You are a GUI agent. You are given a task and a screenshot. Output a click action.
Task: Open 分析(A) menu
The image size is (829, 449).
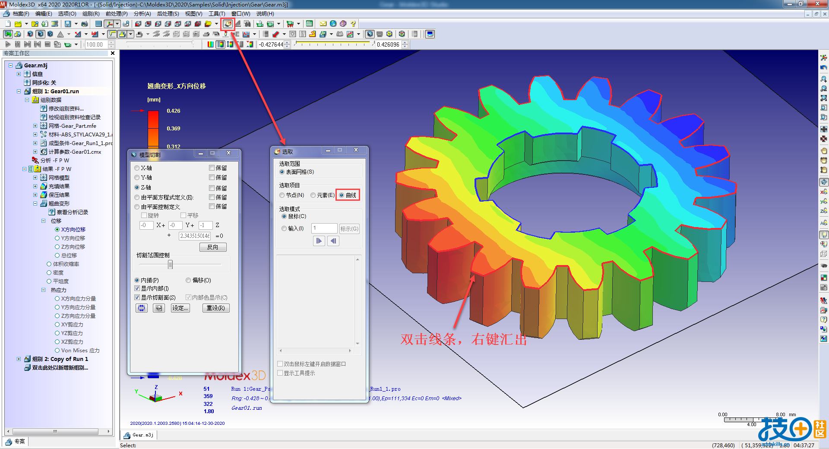pos(142,14)
